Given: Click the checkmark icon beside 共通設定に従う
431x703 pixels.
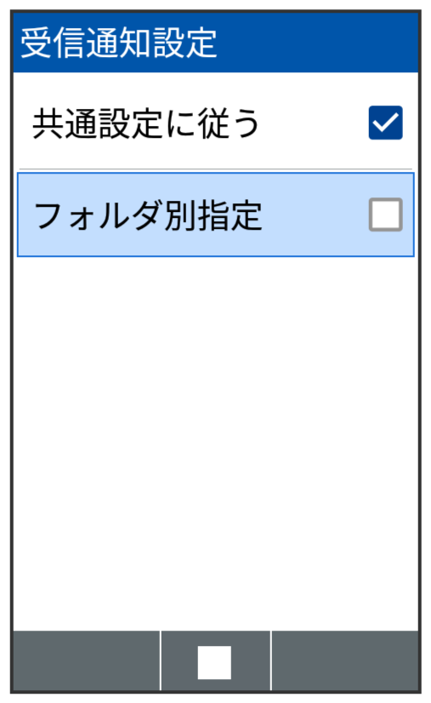Looking at the screenshot, I should (x=385, y=123).
